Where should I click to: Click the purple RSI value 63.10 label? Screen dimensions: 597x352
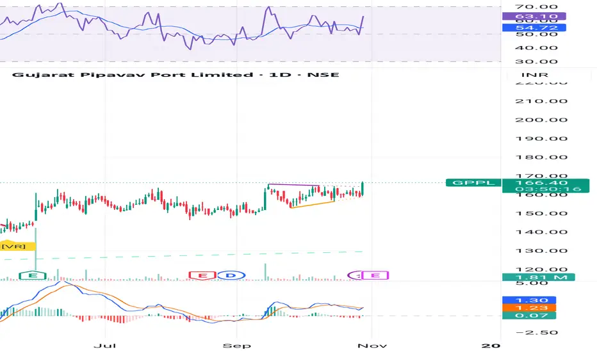(x=534, y=17)
